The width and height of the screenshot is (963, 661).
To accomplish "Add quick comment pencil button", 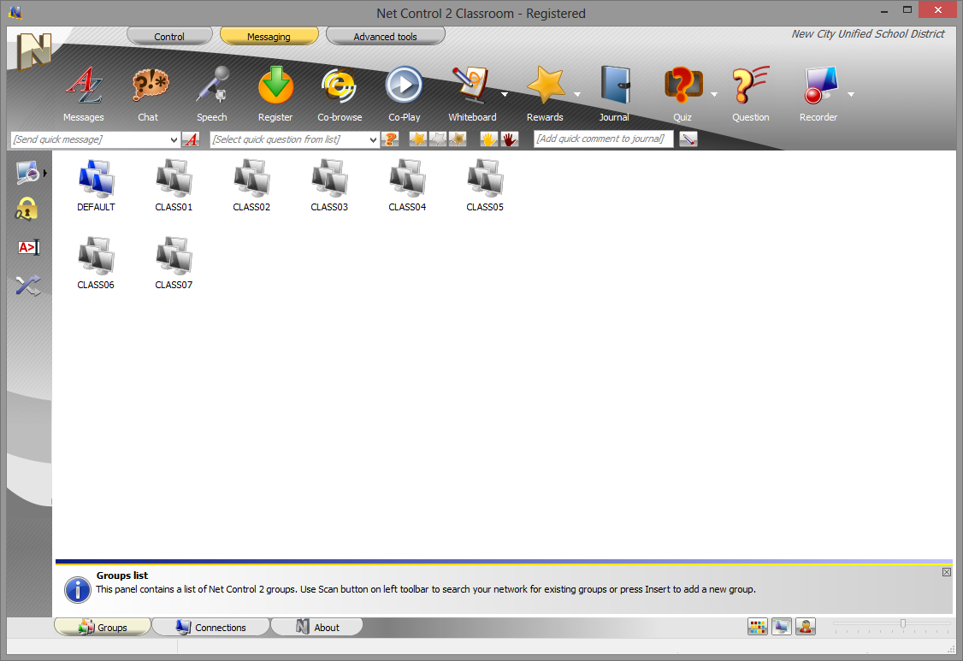I will (688, 139).
